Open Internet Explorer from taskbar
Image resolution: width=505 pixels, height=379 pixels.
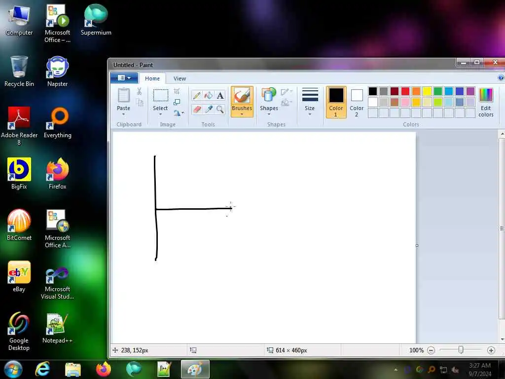(x=42, y=369)
